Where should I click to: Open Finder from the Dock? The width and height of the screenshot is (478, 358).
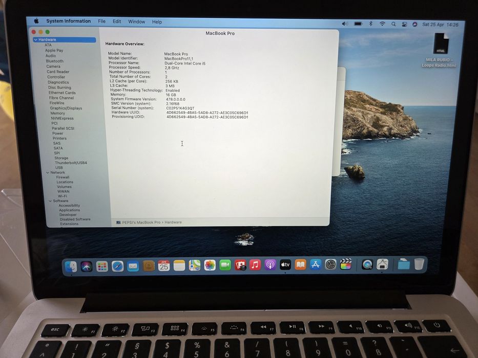[x=71, y=266]
